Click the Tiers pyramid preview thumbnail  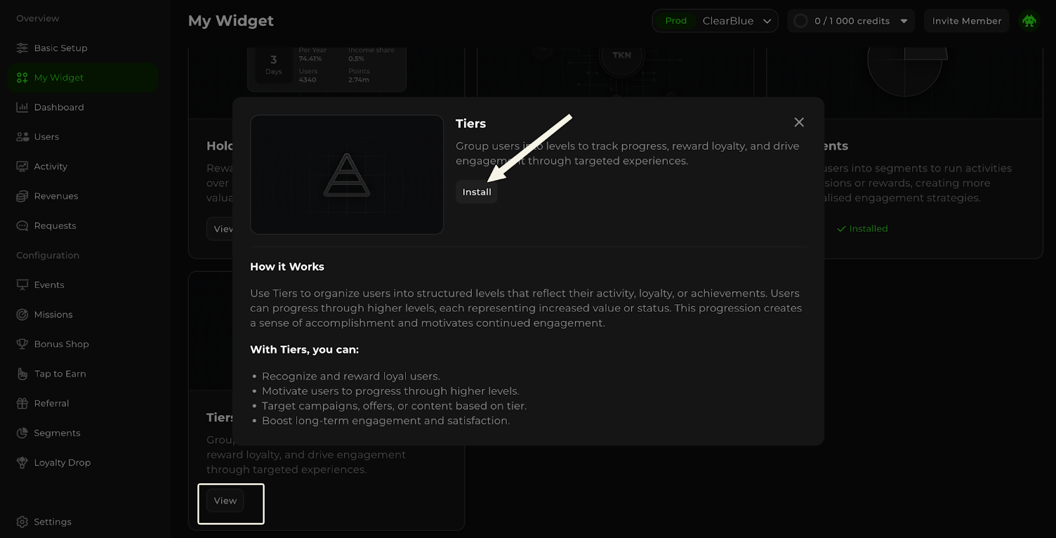346,175
